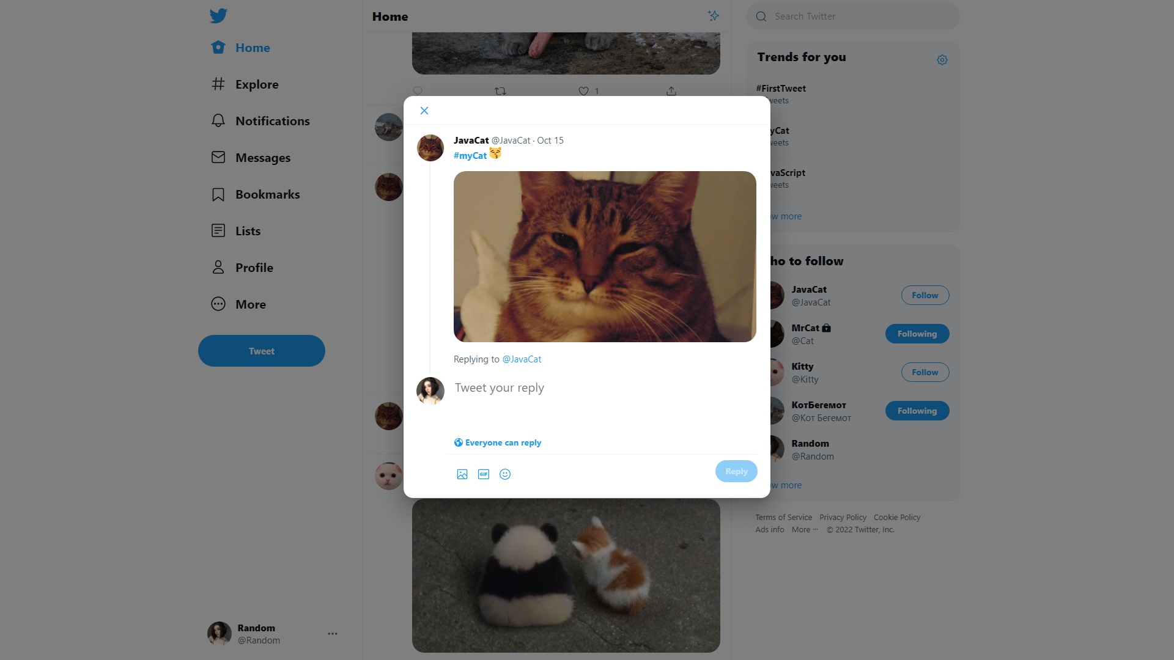Open the GIF picker icon

pos(484,474)
